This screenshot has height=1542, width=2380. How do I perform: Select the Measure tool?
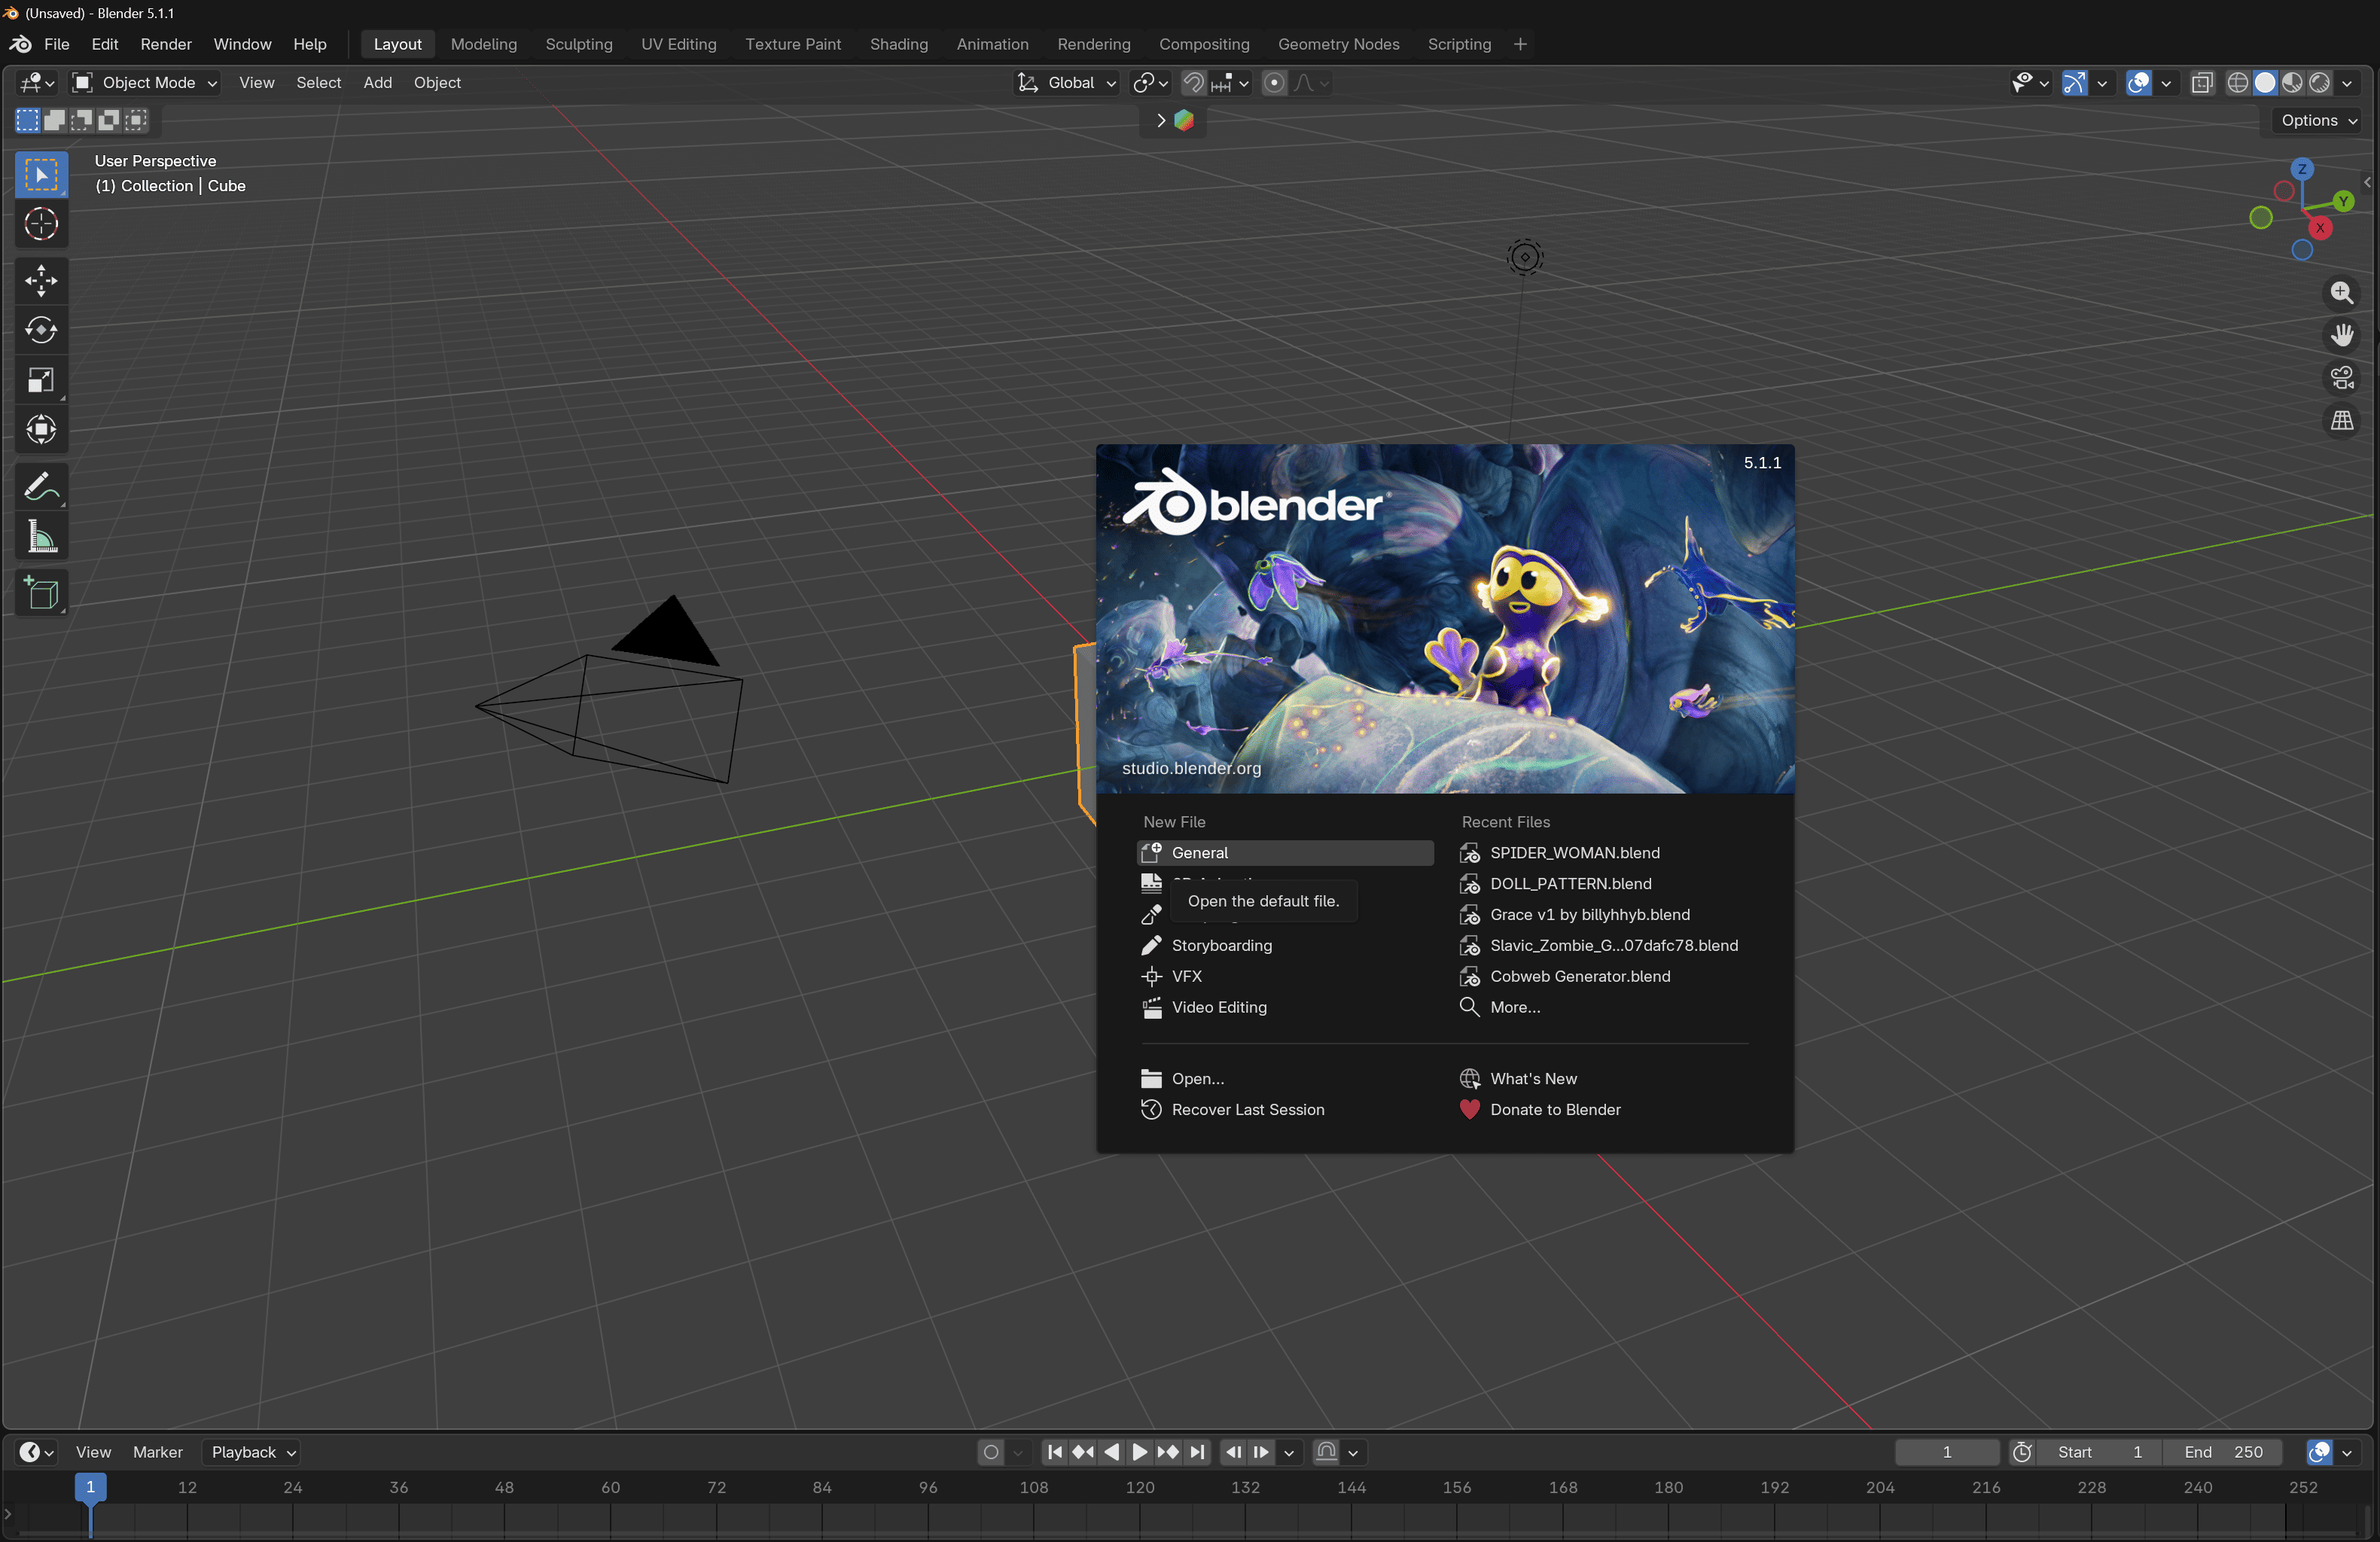click(x=41, y=537)
